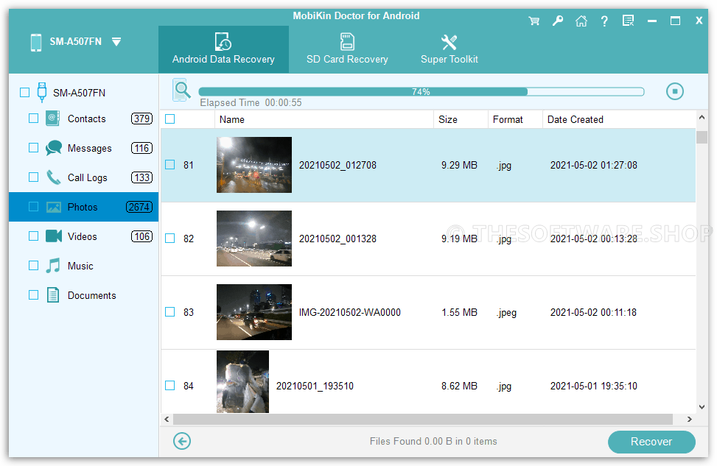This screenshot has height=466, width=717.
Task: Check the checkbox for row 83
Action: pos(170,312)
